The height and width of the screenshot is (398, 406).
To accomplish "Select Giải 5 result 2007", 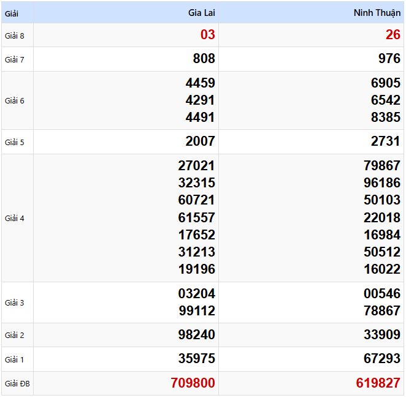I will pos(200,141).
